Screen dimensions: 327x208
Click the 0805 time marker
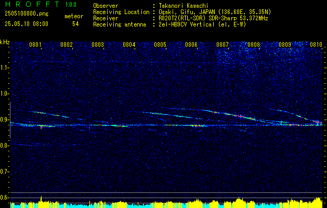(160, 45)
